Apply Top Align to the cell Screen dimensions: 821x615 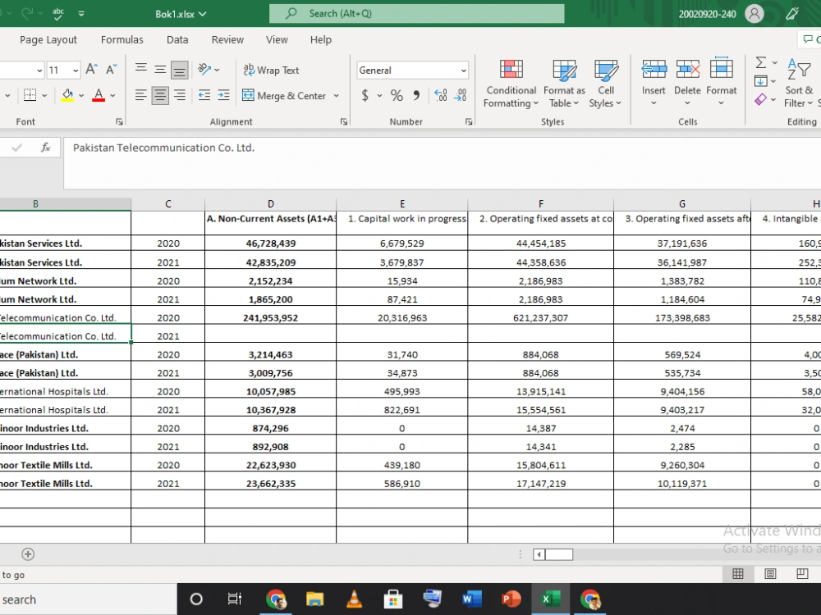[141, 69]
